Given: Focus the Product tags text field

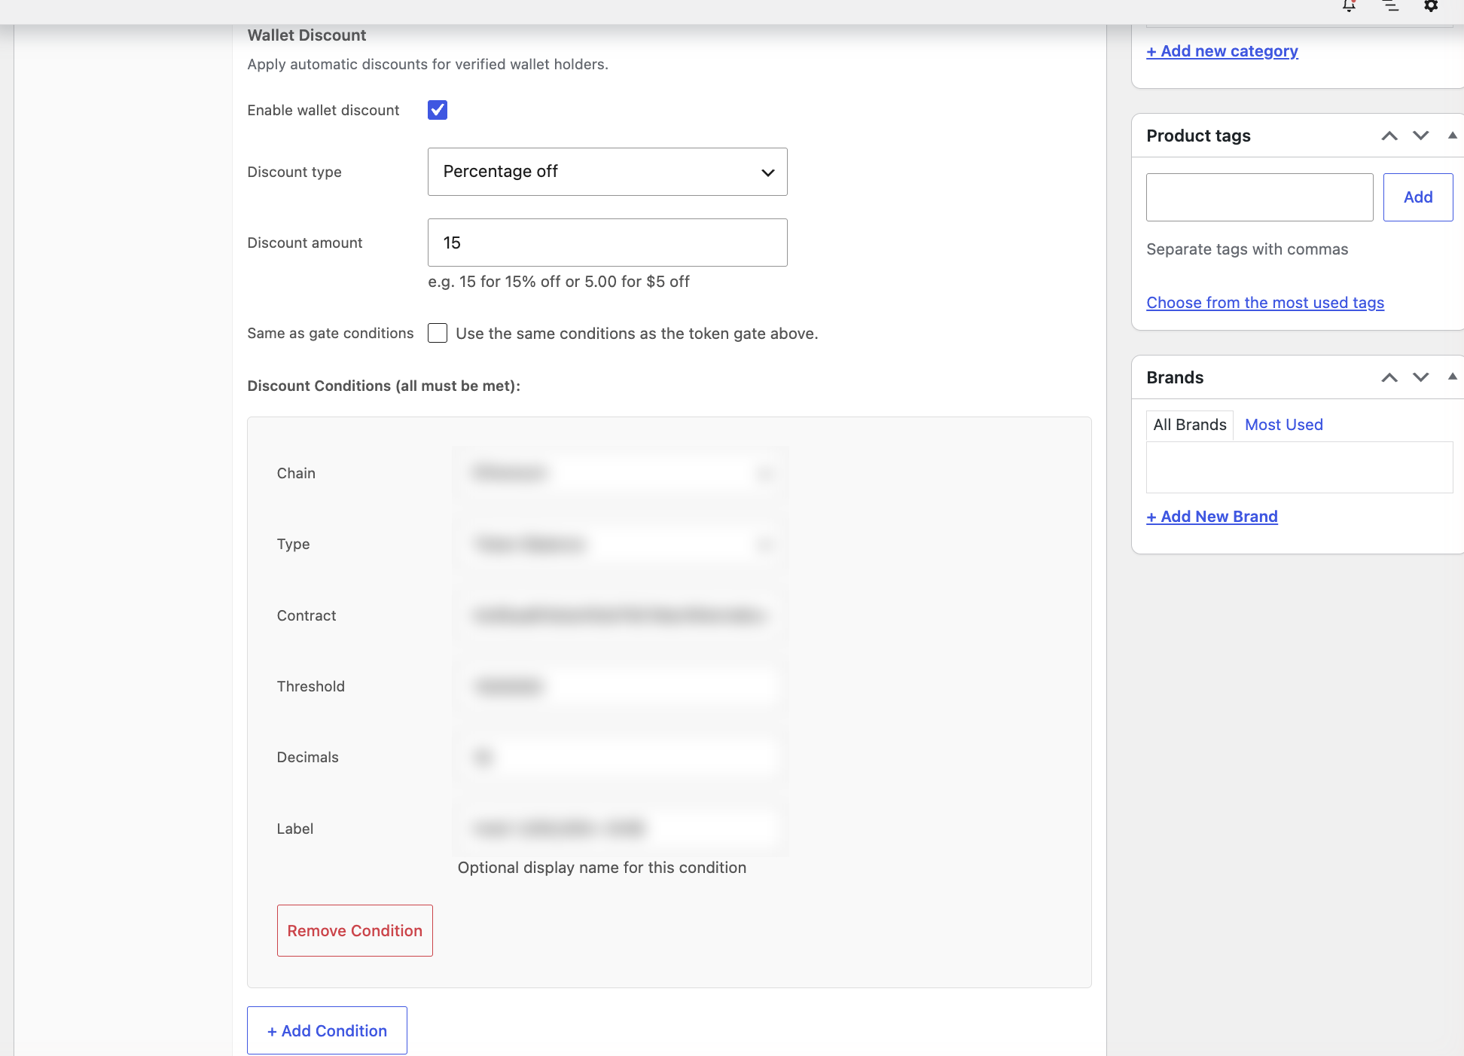Looking at the screenshot, I should 1260,197.
